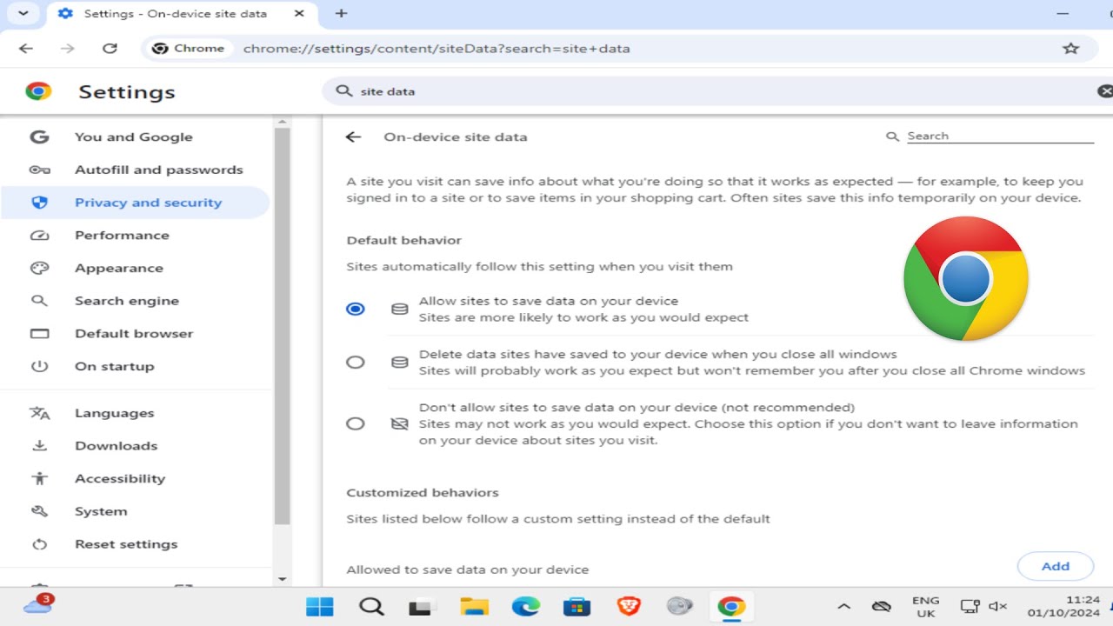
Task: Click the key icon for Autofill
Action: point(39,170)
